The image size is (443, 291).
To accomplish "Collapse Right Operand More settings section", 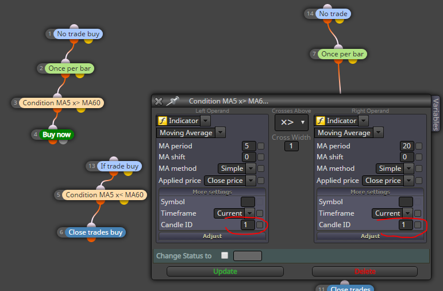I will click(x=370, y=192).
